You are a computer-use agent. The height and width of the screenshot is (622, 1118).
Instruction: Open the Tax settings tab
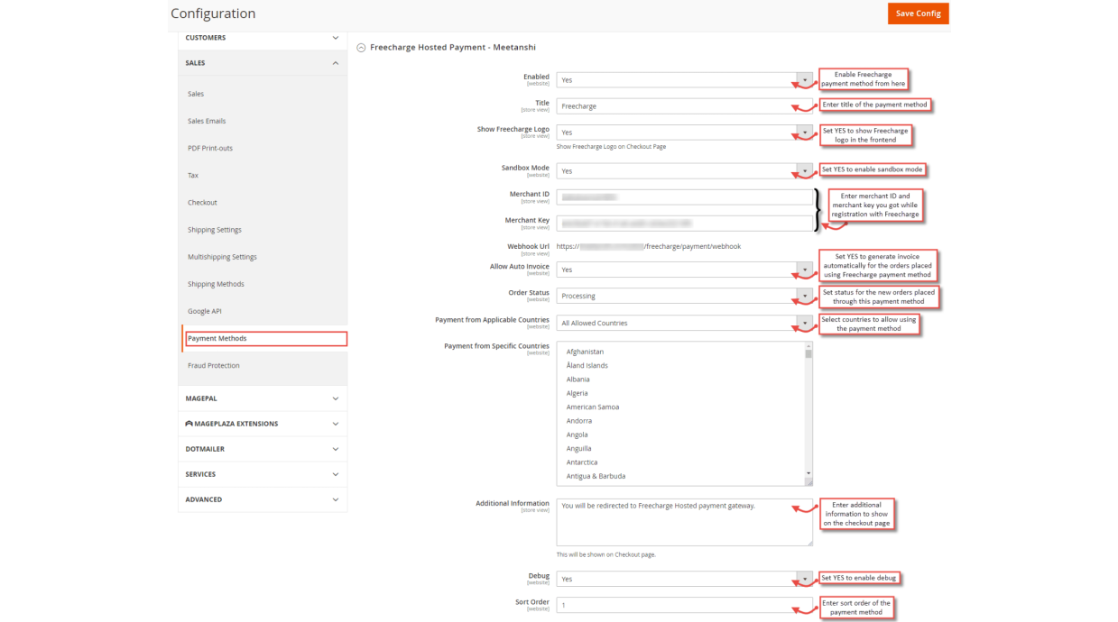[193, 175]
